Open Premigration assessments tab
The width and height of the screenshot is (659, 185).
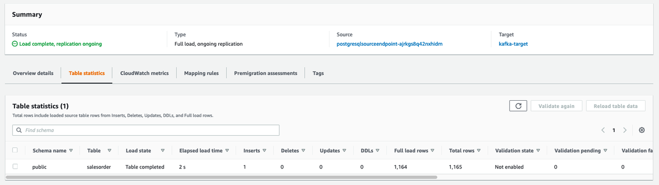(265, 73)
